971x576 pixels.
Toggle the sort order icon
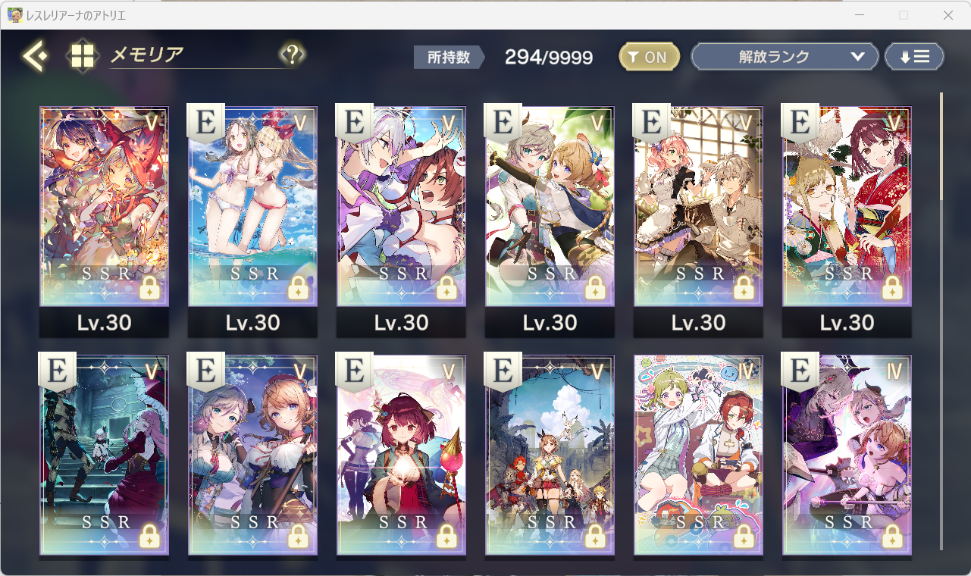point(914,57)
